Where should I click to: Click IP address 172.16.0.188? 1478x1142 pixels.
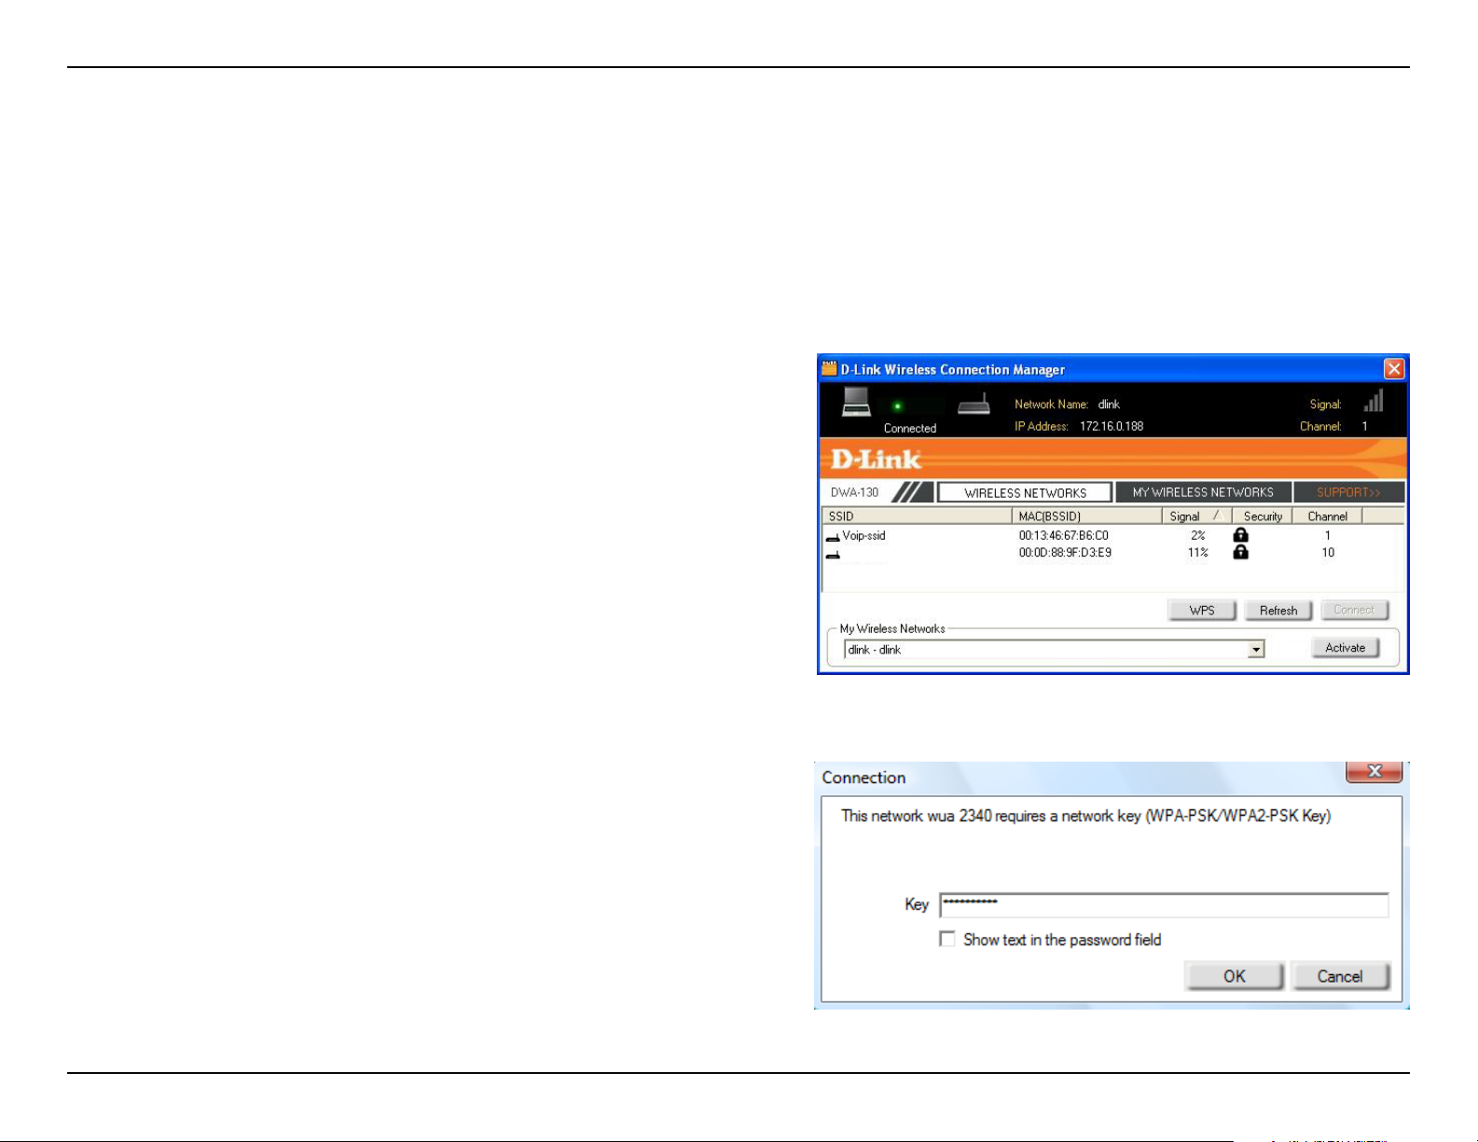(x=1112, y=426)
